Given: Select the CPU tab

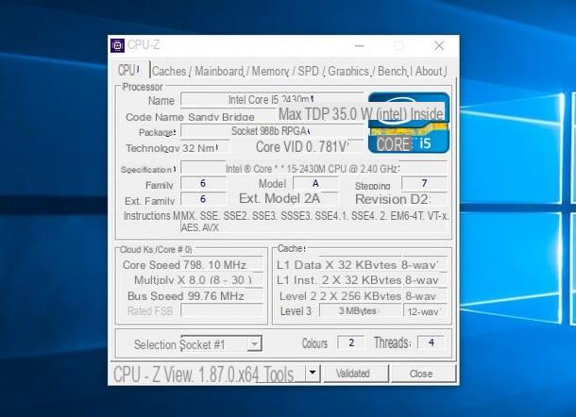Looking at the screenshot, I should (129, 70).
